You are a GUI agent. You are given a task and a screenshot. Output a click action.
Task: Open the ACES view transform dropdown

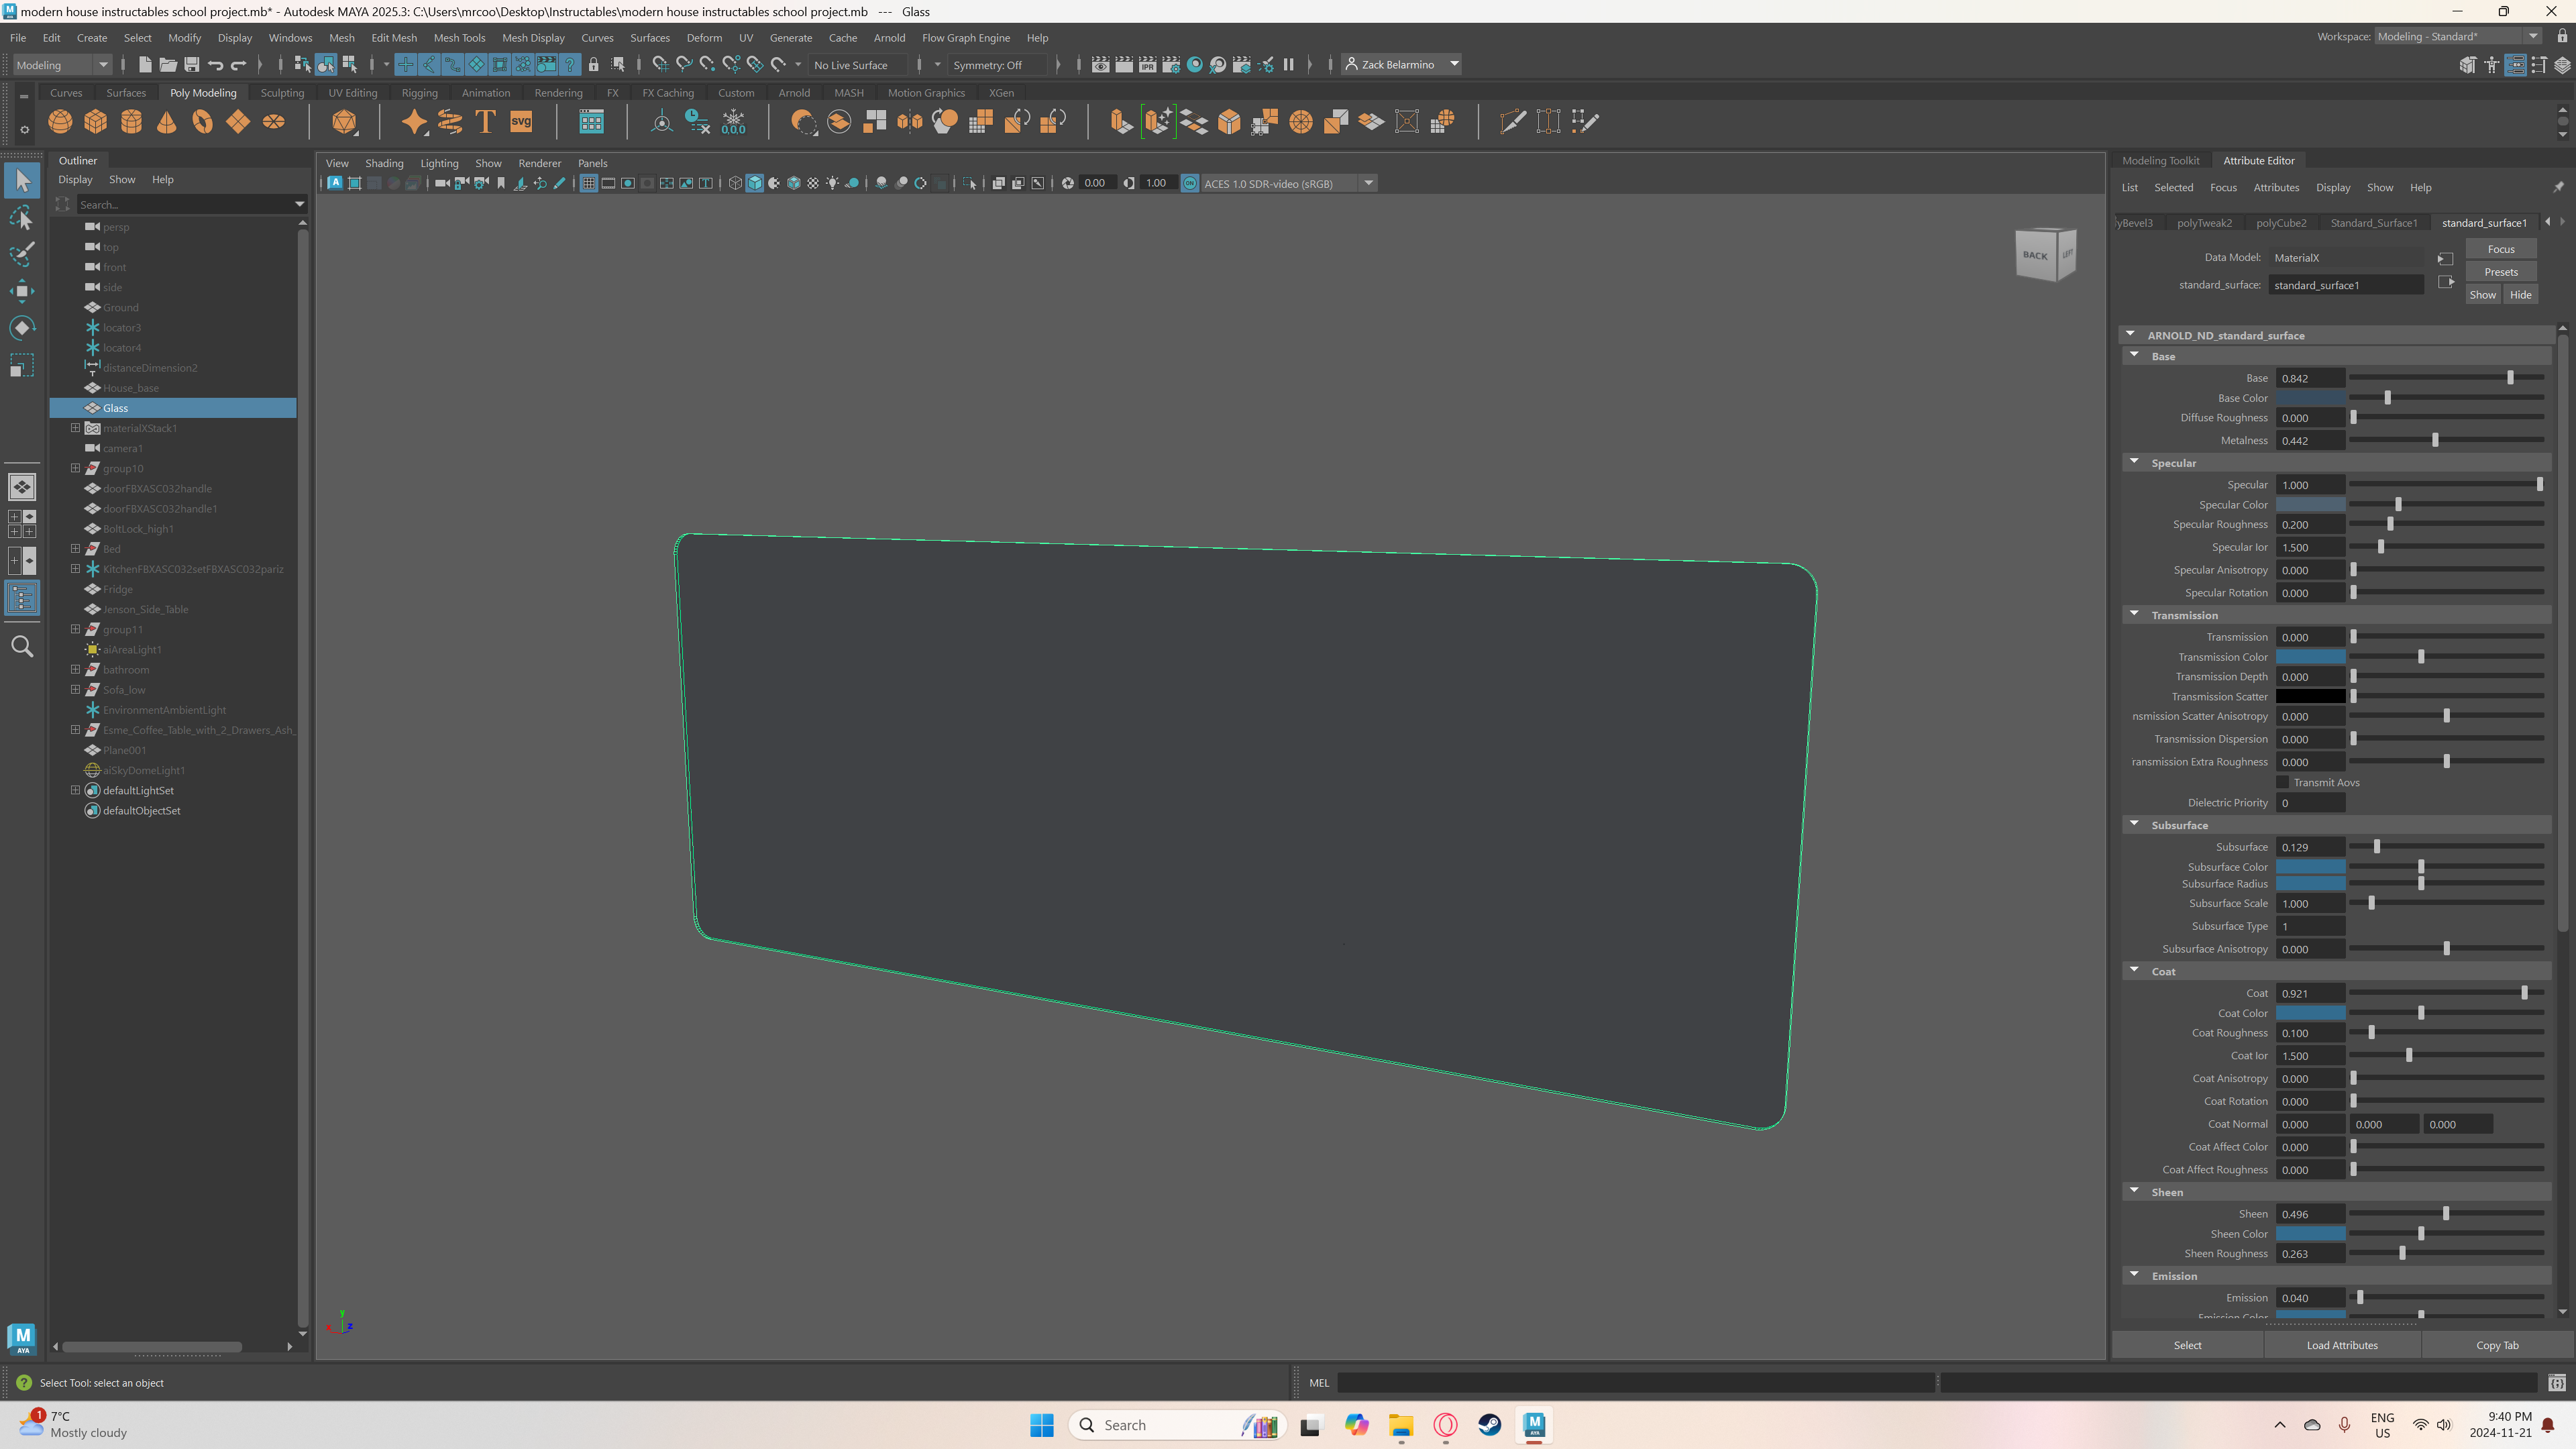(1290, 183)
